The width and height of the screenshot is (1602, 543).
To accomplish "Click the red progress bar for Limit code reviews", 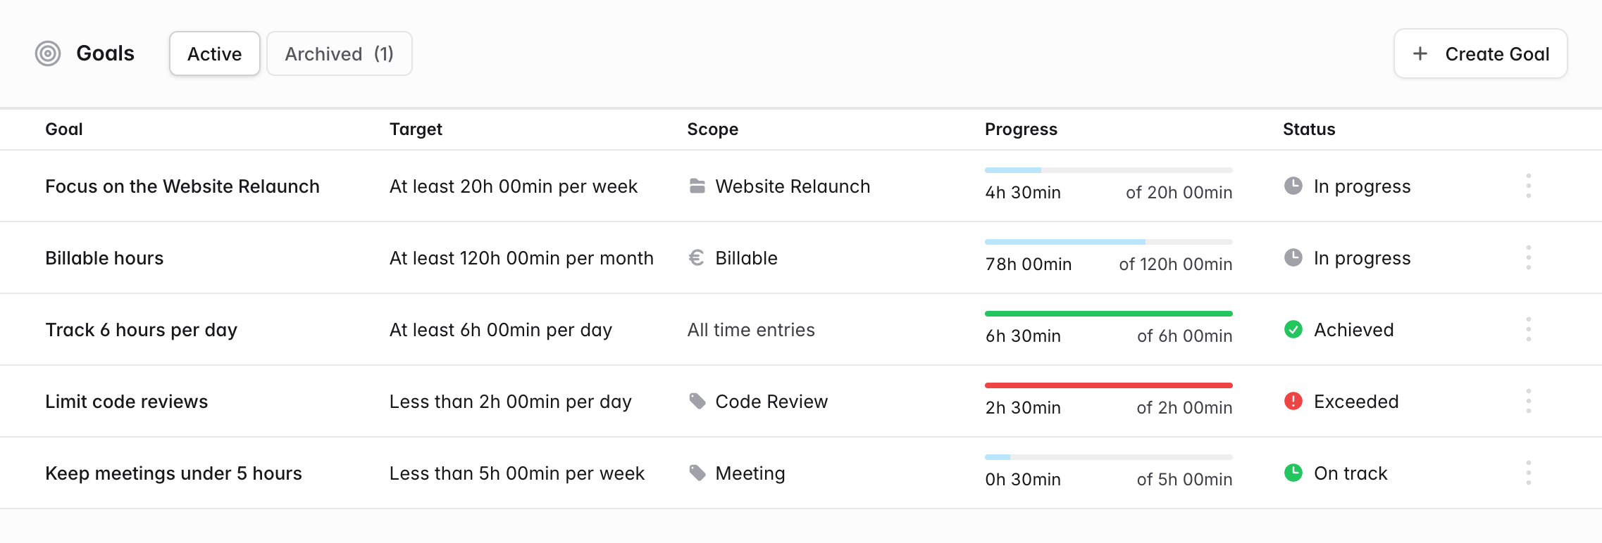I will tap(1109, 385).
